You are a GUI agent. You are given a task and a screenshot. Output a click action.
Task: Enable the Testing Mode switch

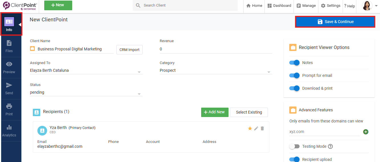pos(294,146)
